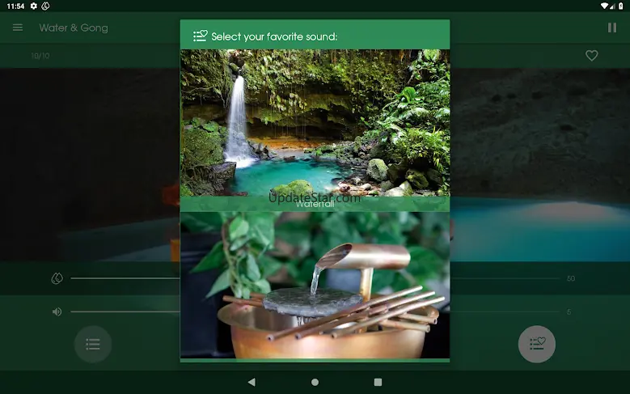The image size is (630, 394).
Task: Click the water value '50'
Action: [x=571, y=278]
